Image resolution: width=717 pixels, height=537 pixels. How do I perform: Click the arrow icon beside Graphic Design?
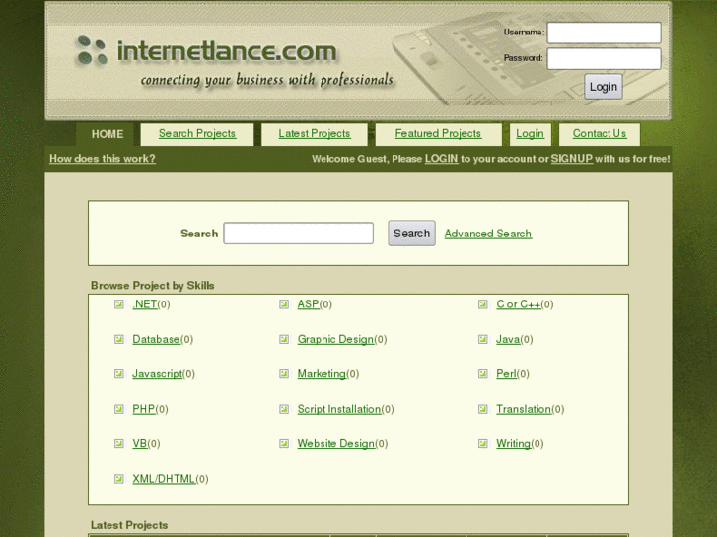284,339
